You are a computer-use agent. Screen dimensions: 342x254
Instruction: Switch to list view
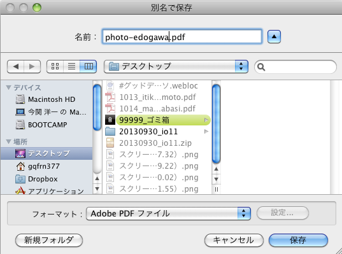(x=71, y=66)
